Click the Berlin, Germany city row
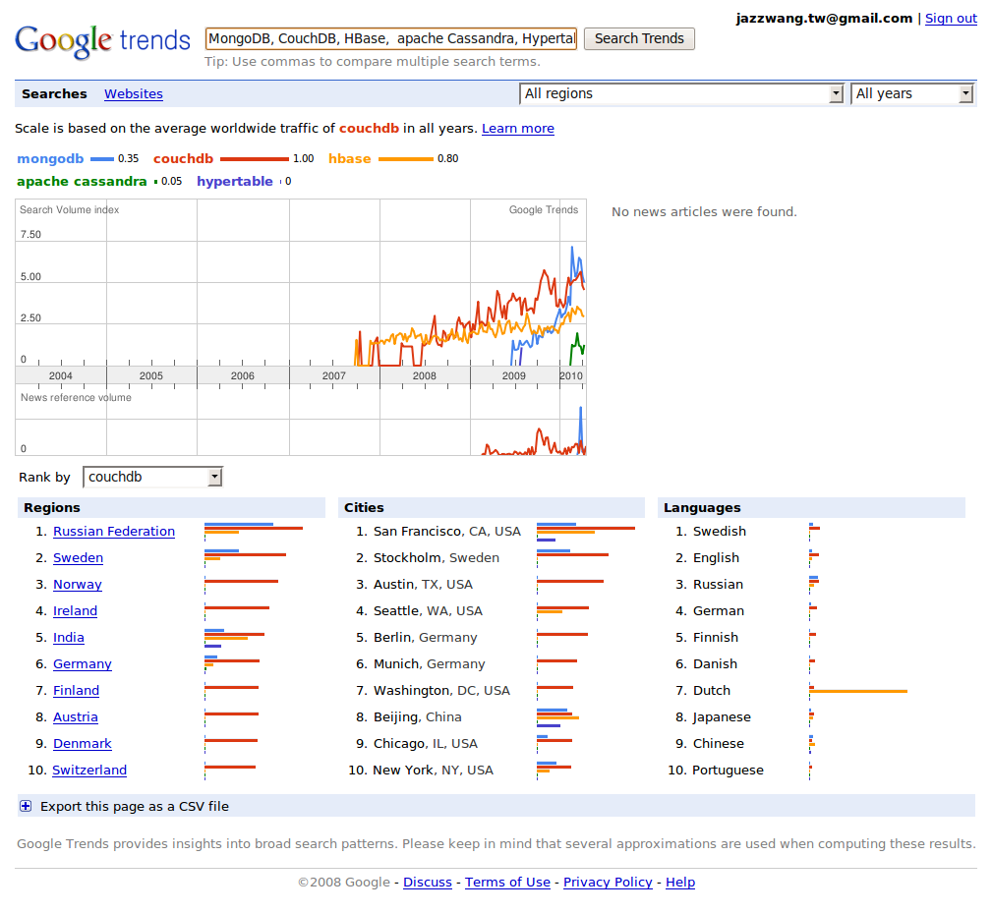 click(x=494, y=638)
